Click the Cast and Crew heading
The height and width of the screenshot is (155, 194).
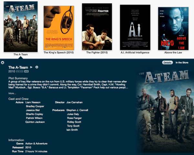(18, 99)
